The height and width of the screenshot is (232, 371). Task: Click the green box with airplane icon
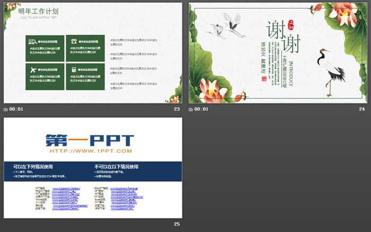pyautogui.click(x=45, y=76)
